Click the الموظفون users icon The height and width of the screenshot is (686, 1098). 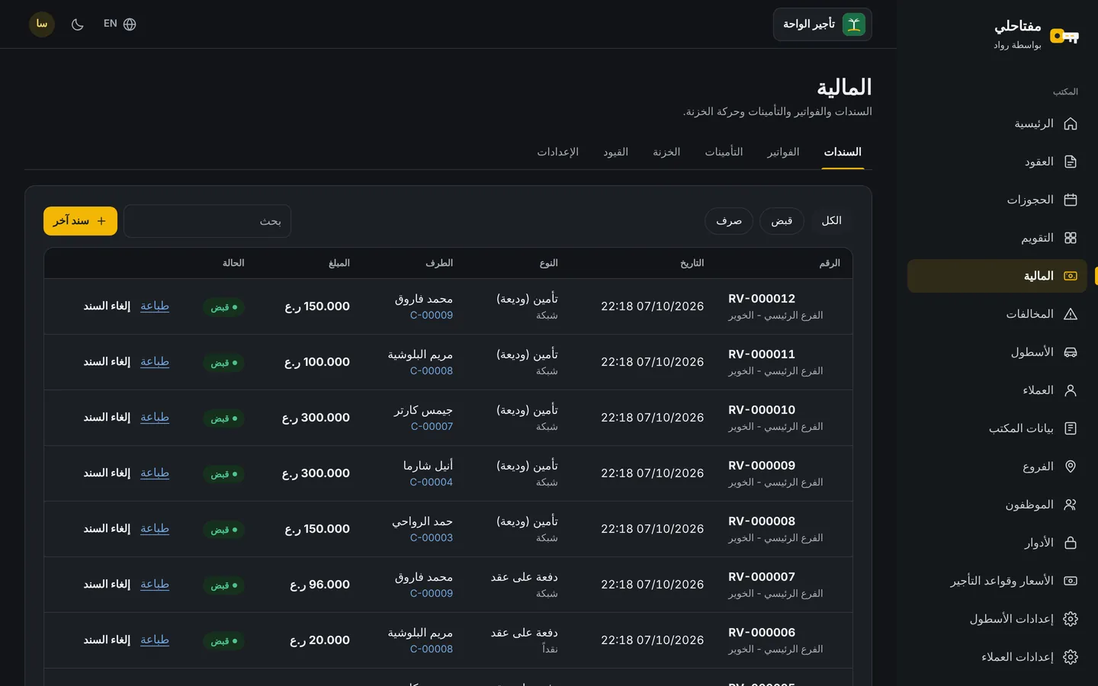pyautogui.click(x=1071, y=505)
